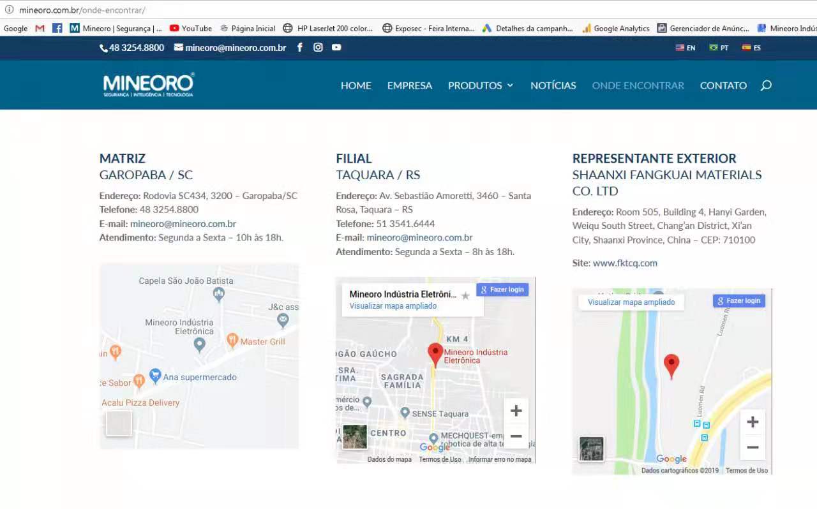Open Mineoro's Facebook page icon in header
817x509 pixels.
coord(299,47)
